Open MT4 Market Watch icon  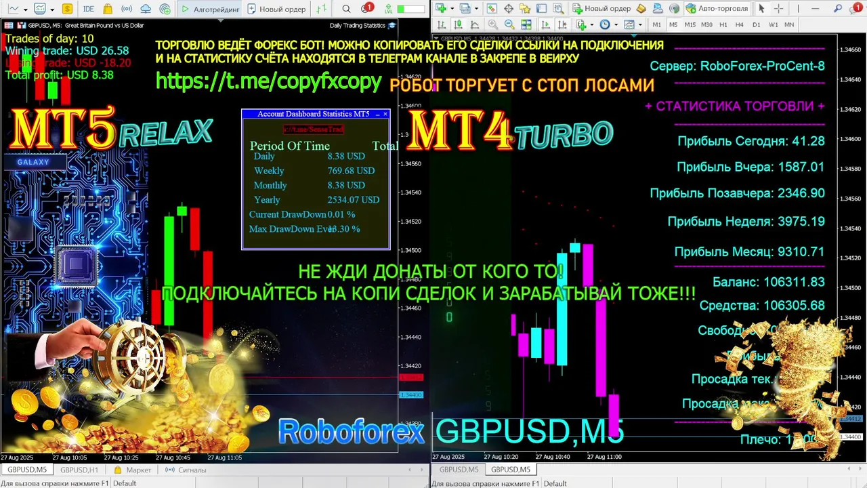tap(492, 8)
